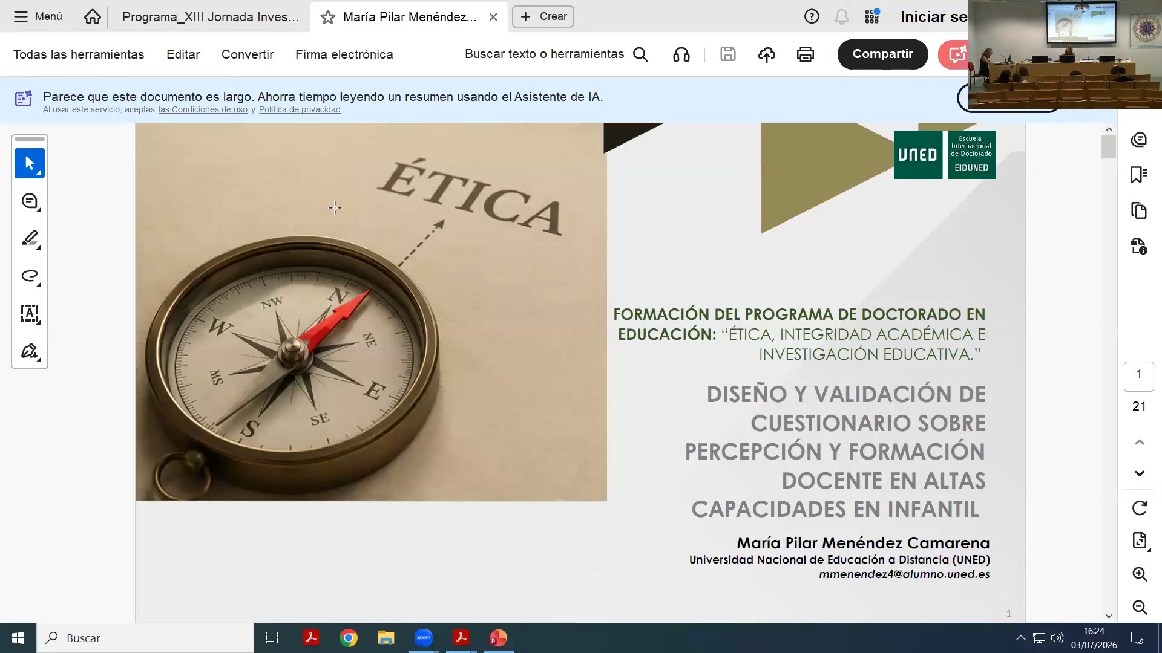Screen dimensions: 1162x653
Task: Open Zoom from the taskbar
Action: (x=424, y=638)
